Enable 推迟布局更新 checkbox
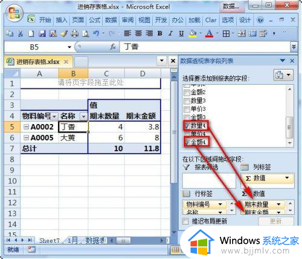Image resolution: width=302 pixels, height=259 pixels. tap(185, 221)
